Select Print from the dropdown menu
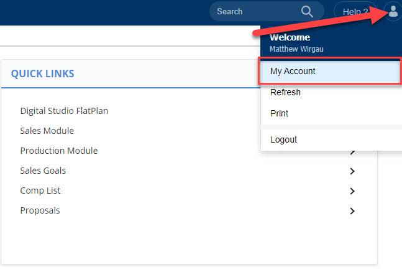The image size is (402, 269). [331, 113]
